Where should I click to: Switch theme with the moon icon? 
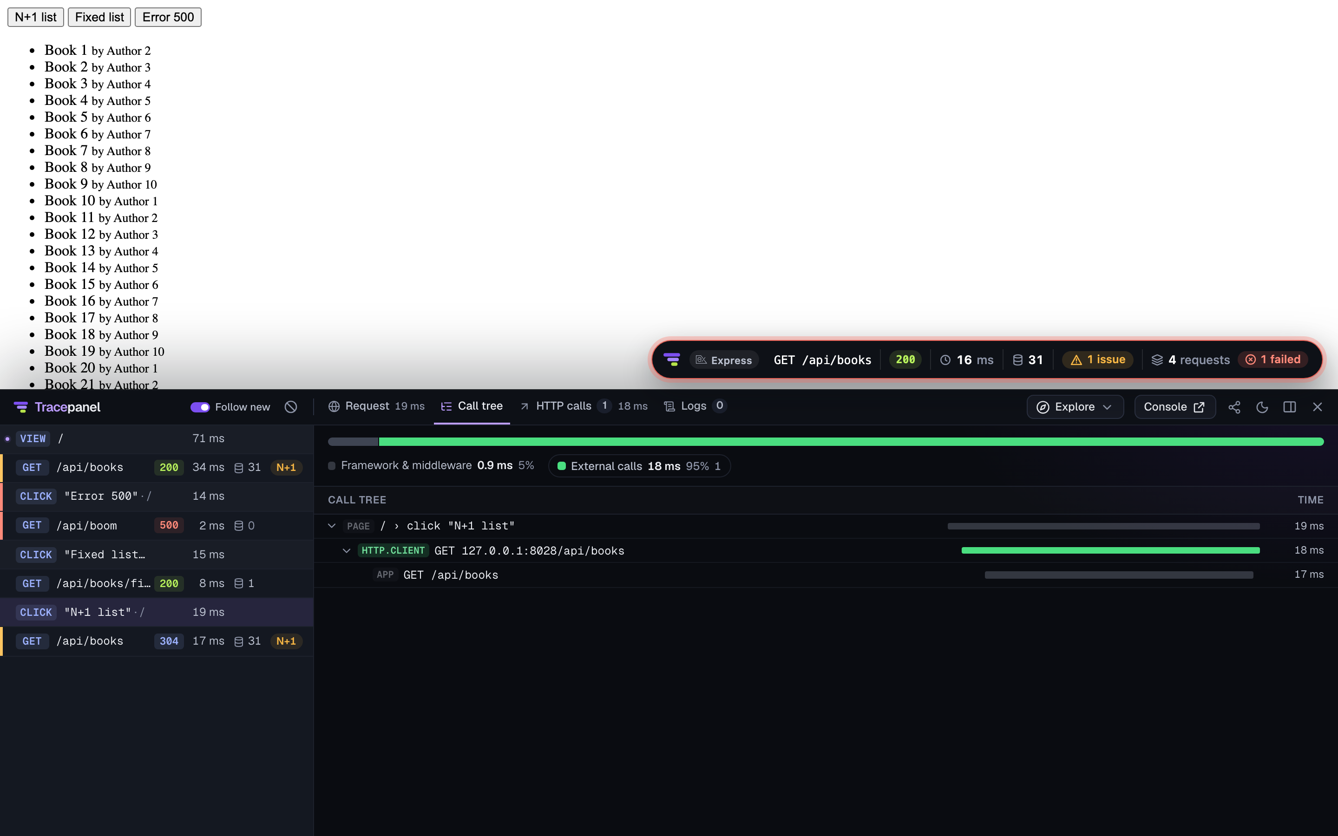1262,407
